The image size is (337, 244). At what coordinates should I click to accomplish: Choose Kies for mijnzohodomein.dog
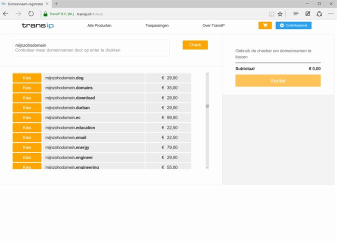tap(27, 78)
